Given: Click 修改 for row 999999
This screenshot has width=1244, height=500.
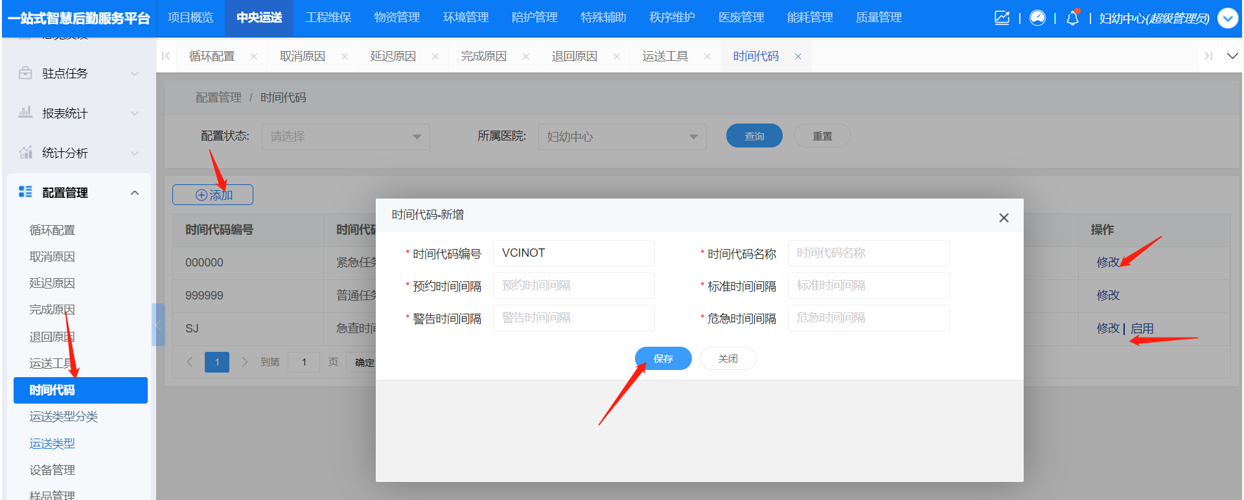Looking at the screenshot, I should point(1108,295).
